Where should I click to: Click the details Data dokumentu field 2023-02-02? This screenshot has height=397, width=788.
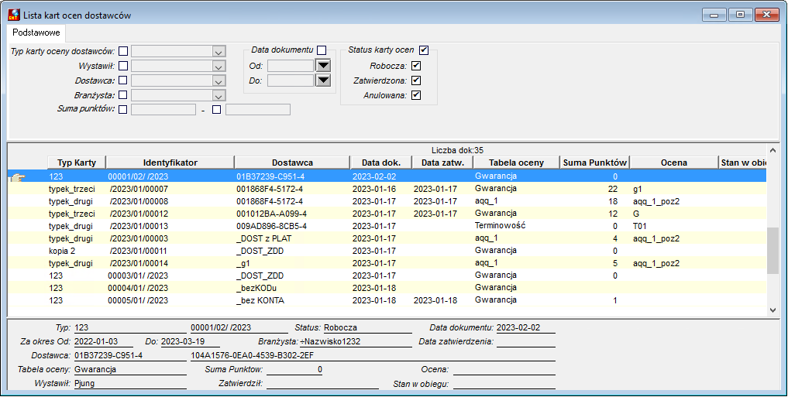tap(525, 328)
